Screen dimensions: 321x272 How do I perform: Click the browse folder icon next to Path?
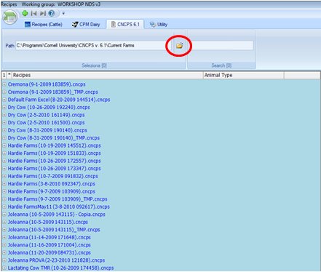[179, 45]
